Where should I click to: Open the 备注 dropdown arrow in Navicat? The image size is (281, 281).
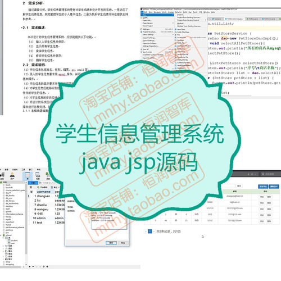pos(58,187)
